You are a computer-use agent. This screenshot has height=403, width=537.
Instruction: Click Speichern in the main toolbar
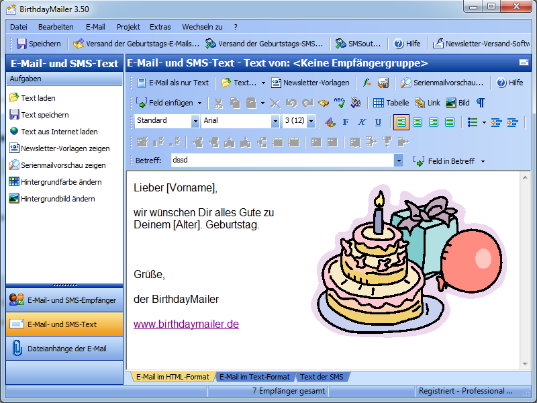click(39, 44)
